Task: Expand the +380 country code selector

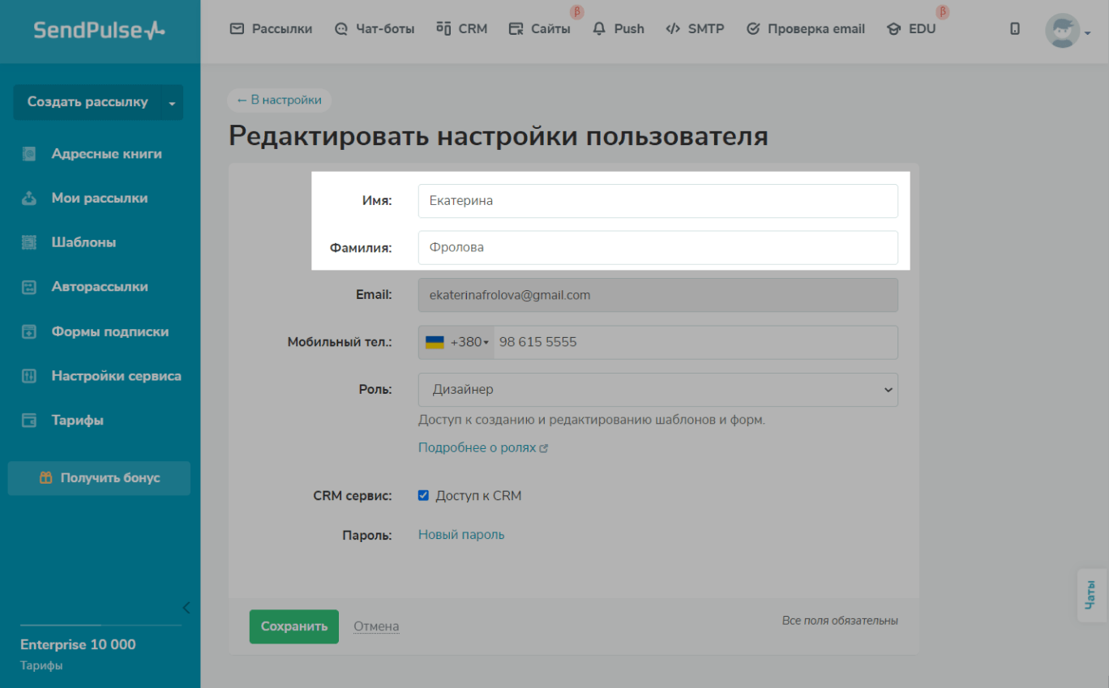Action: pos(457,343)
